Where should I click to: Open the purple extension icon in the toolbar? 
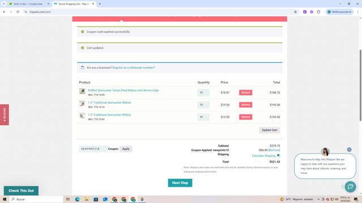click(x=305, y=12)
